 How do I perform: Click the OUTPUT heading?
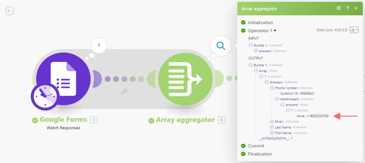pos(256,58)
